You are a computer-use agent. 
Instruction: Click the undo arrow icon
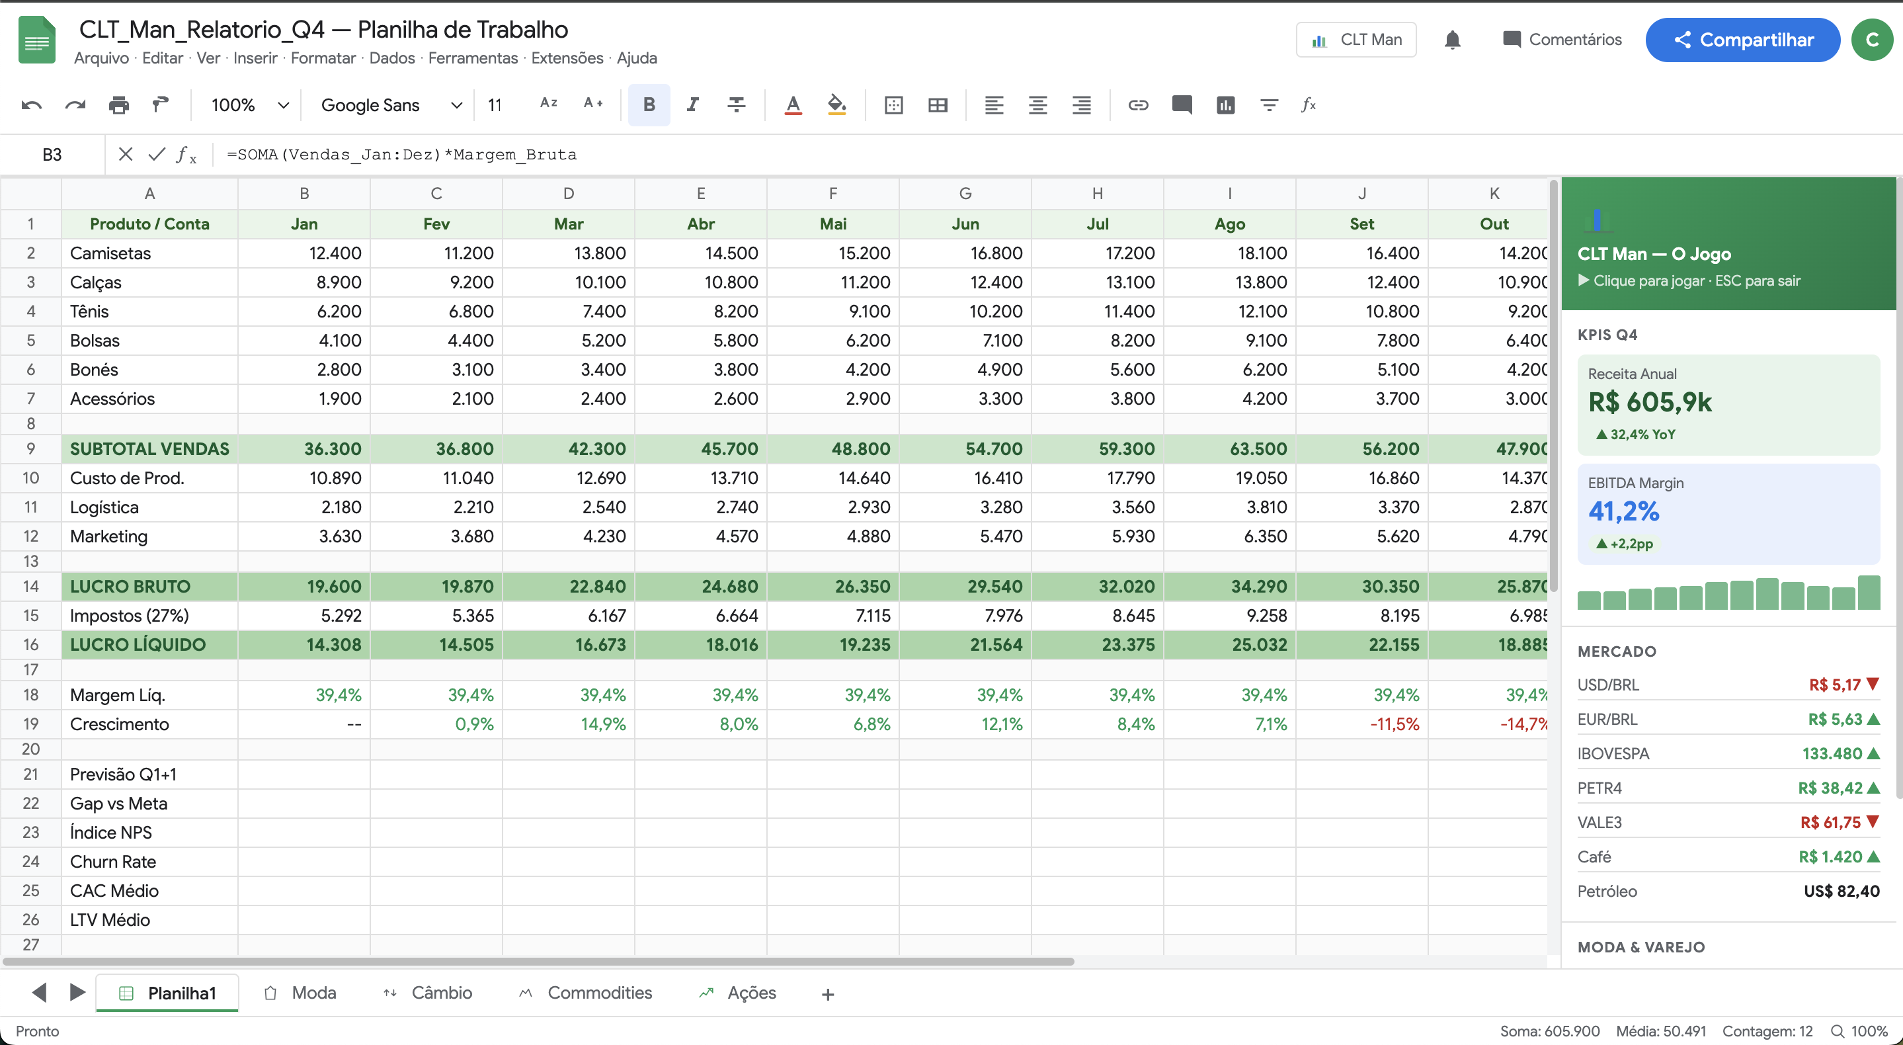pyautogui.click(x=31, y=105)
